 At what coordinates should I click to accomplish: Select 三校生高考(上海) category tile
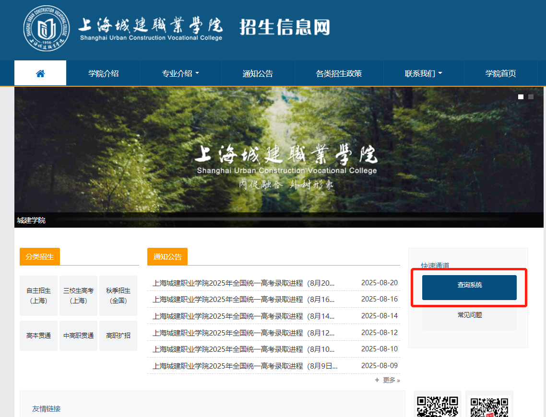click(78, 295)
